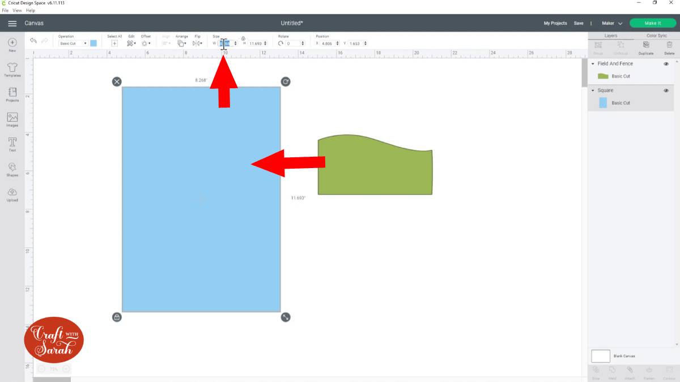Click the Rotate icon in toolbar
The height and width of the screenshot is (382, 680).
280,43
